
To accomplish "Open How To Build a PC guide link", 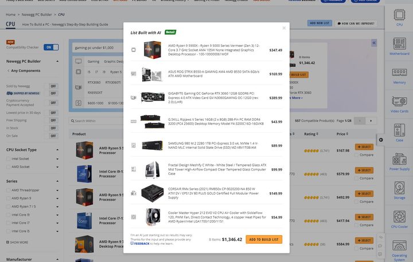I will (65, 25).
